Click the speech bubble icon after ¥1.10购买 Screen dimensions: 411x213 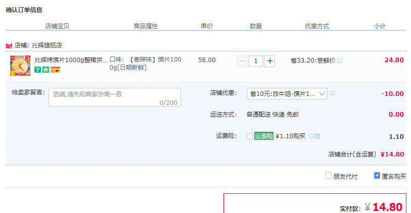(311, 136)
